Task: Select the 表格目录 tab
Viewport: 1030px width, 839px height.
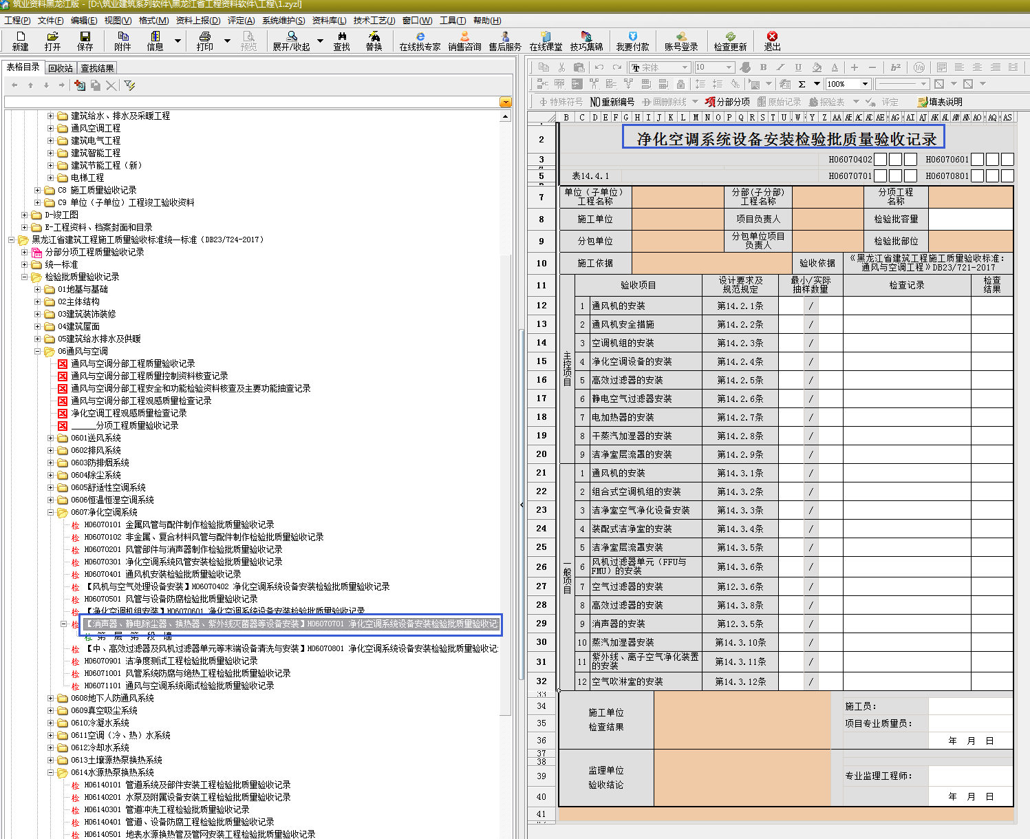Action: [23, 67]
